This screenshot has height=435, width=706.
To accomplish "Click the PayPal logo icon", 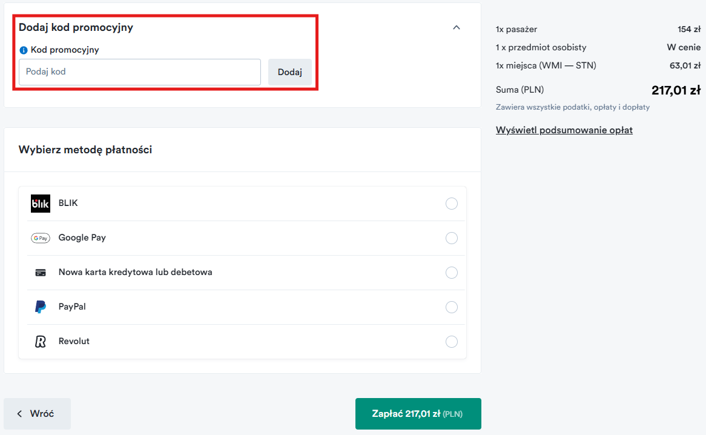I will tap(41, 307).
